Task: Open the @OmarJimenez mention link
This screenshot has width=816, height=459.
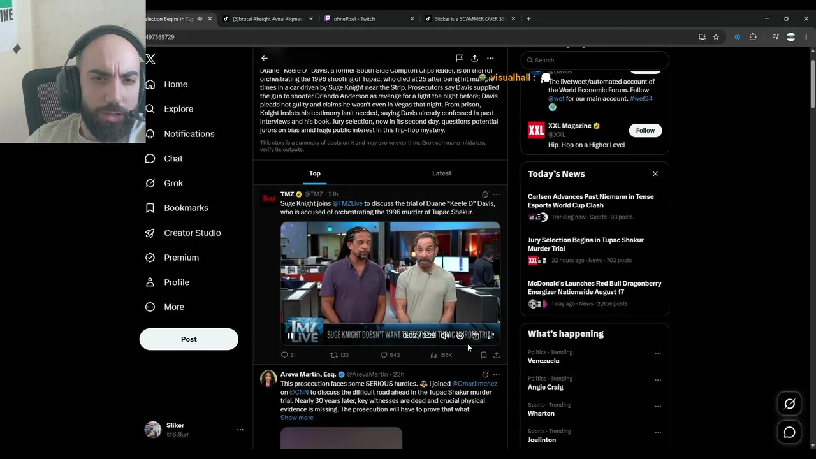Action: pos(474,384)
